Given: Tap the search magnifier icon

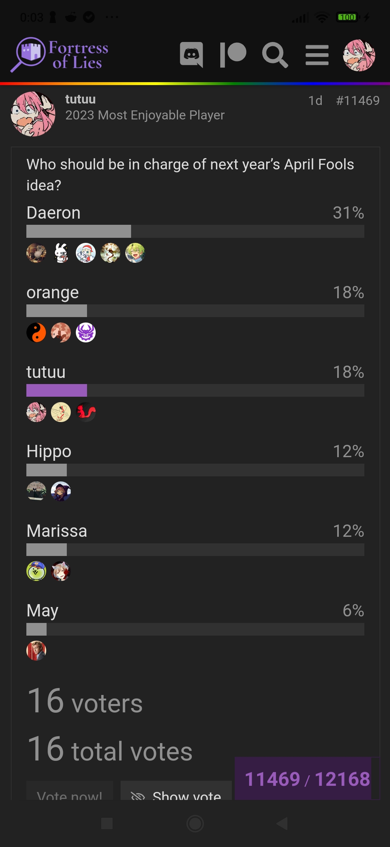Looking at the screenshot, I should click(275, 55).
